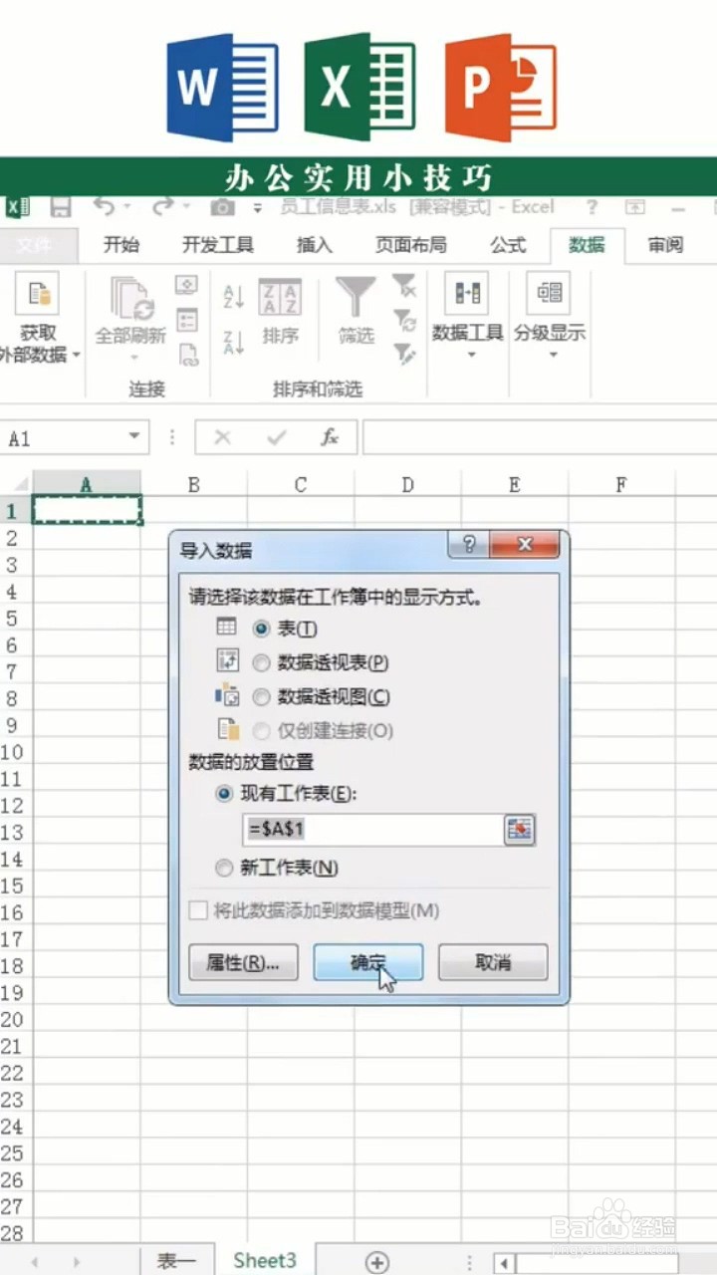Switch to the Developer tab

(217, 245)
